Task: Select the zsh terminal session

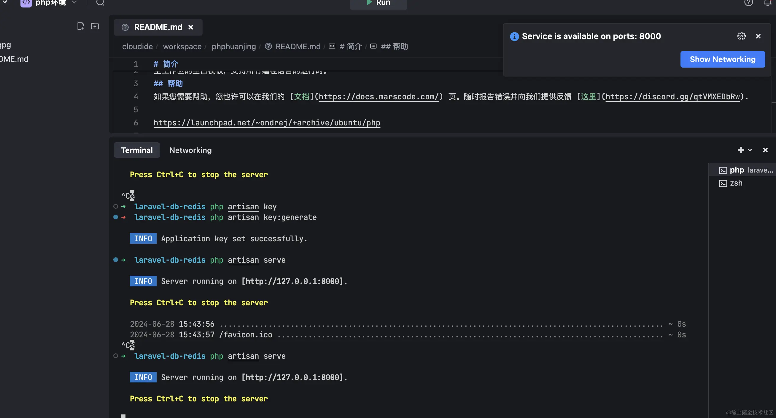Action: coord(736,183)
